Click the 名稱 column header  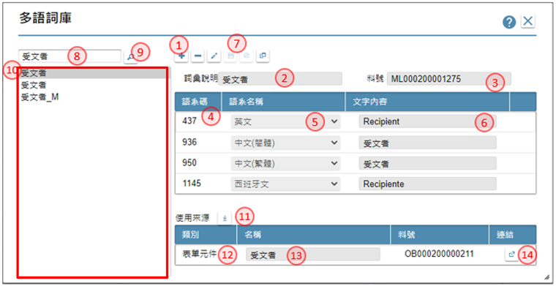click(x=313, y=234)
